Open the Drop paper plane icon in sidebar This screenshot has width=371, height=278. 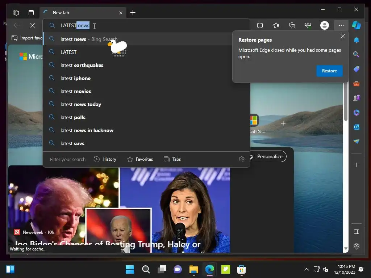point(357,142)
